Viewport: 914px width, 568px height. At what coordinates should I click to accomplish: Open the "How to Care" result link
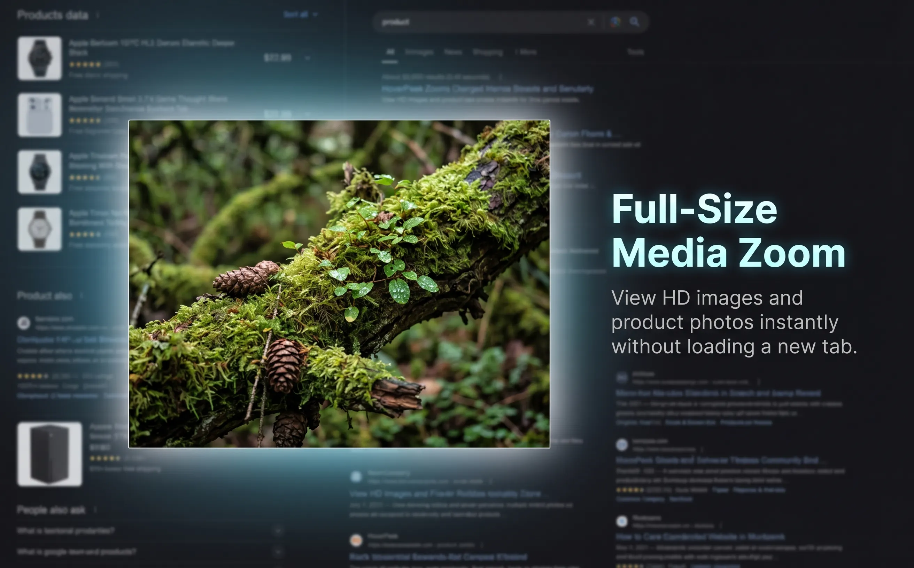pos(700,537)
